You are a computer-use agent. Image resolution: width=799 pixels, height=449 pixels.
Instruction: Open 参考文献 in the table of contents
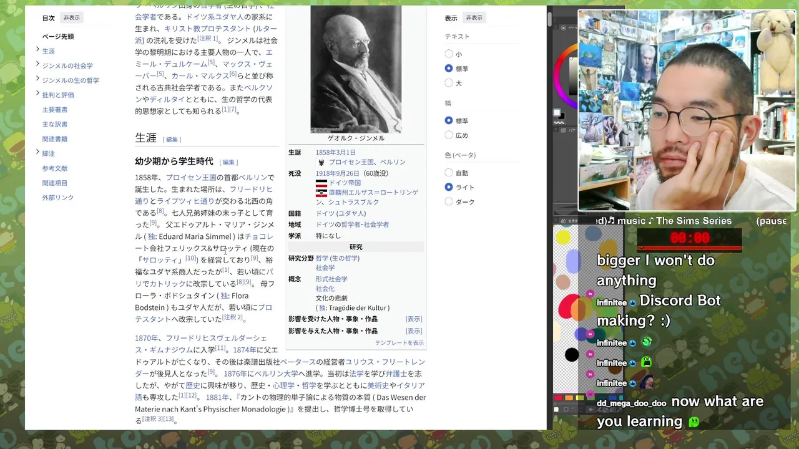[55, 168]
